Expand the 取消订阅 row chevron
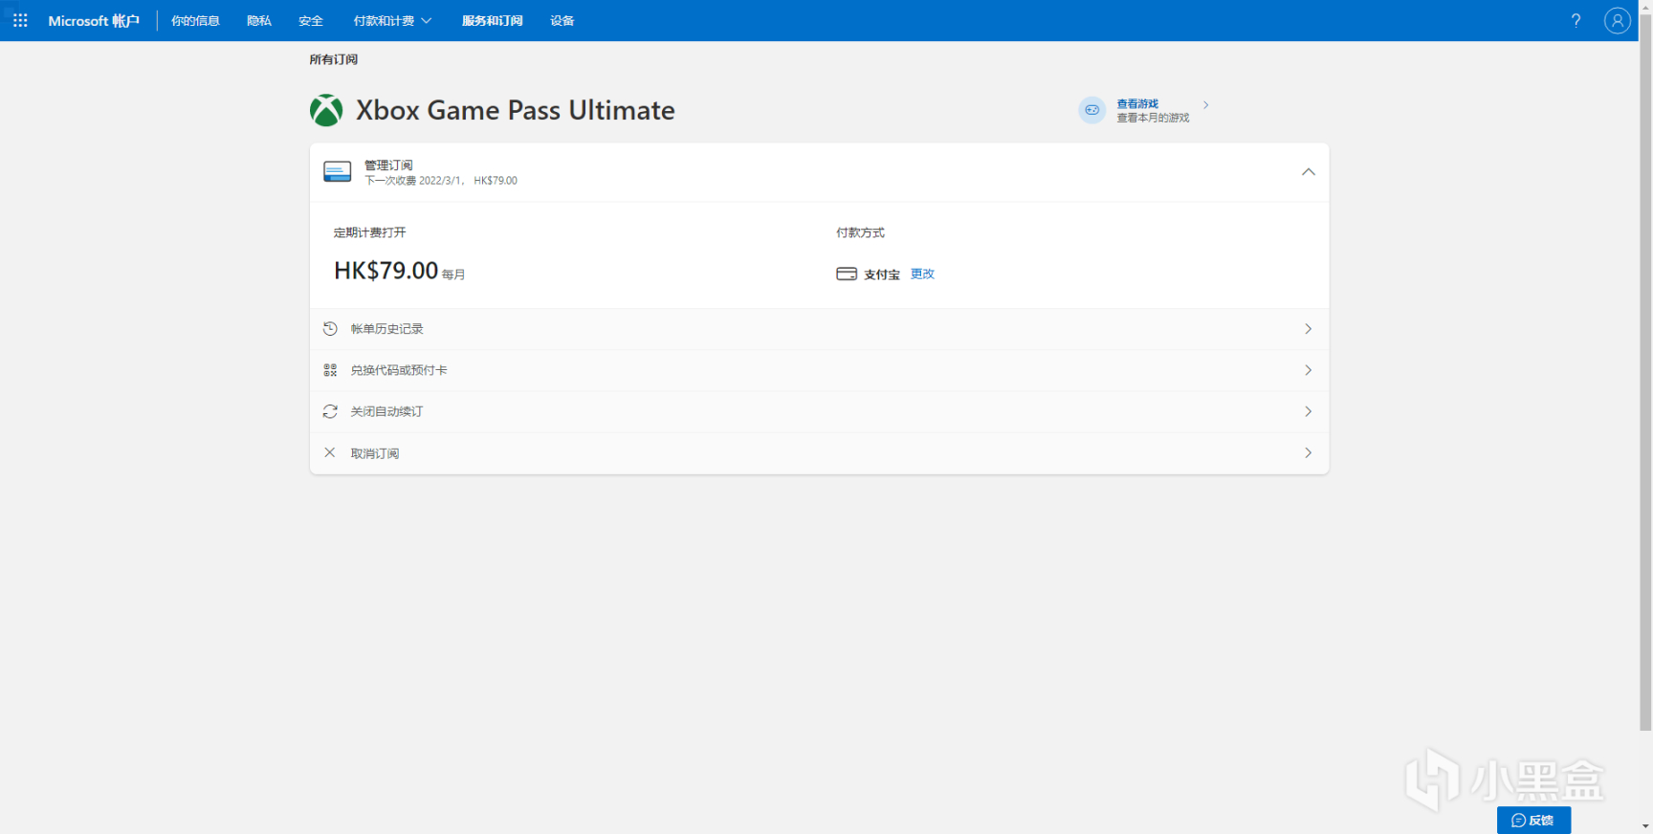This screenshot has height=834, width=1653. [1308, 453]
